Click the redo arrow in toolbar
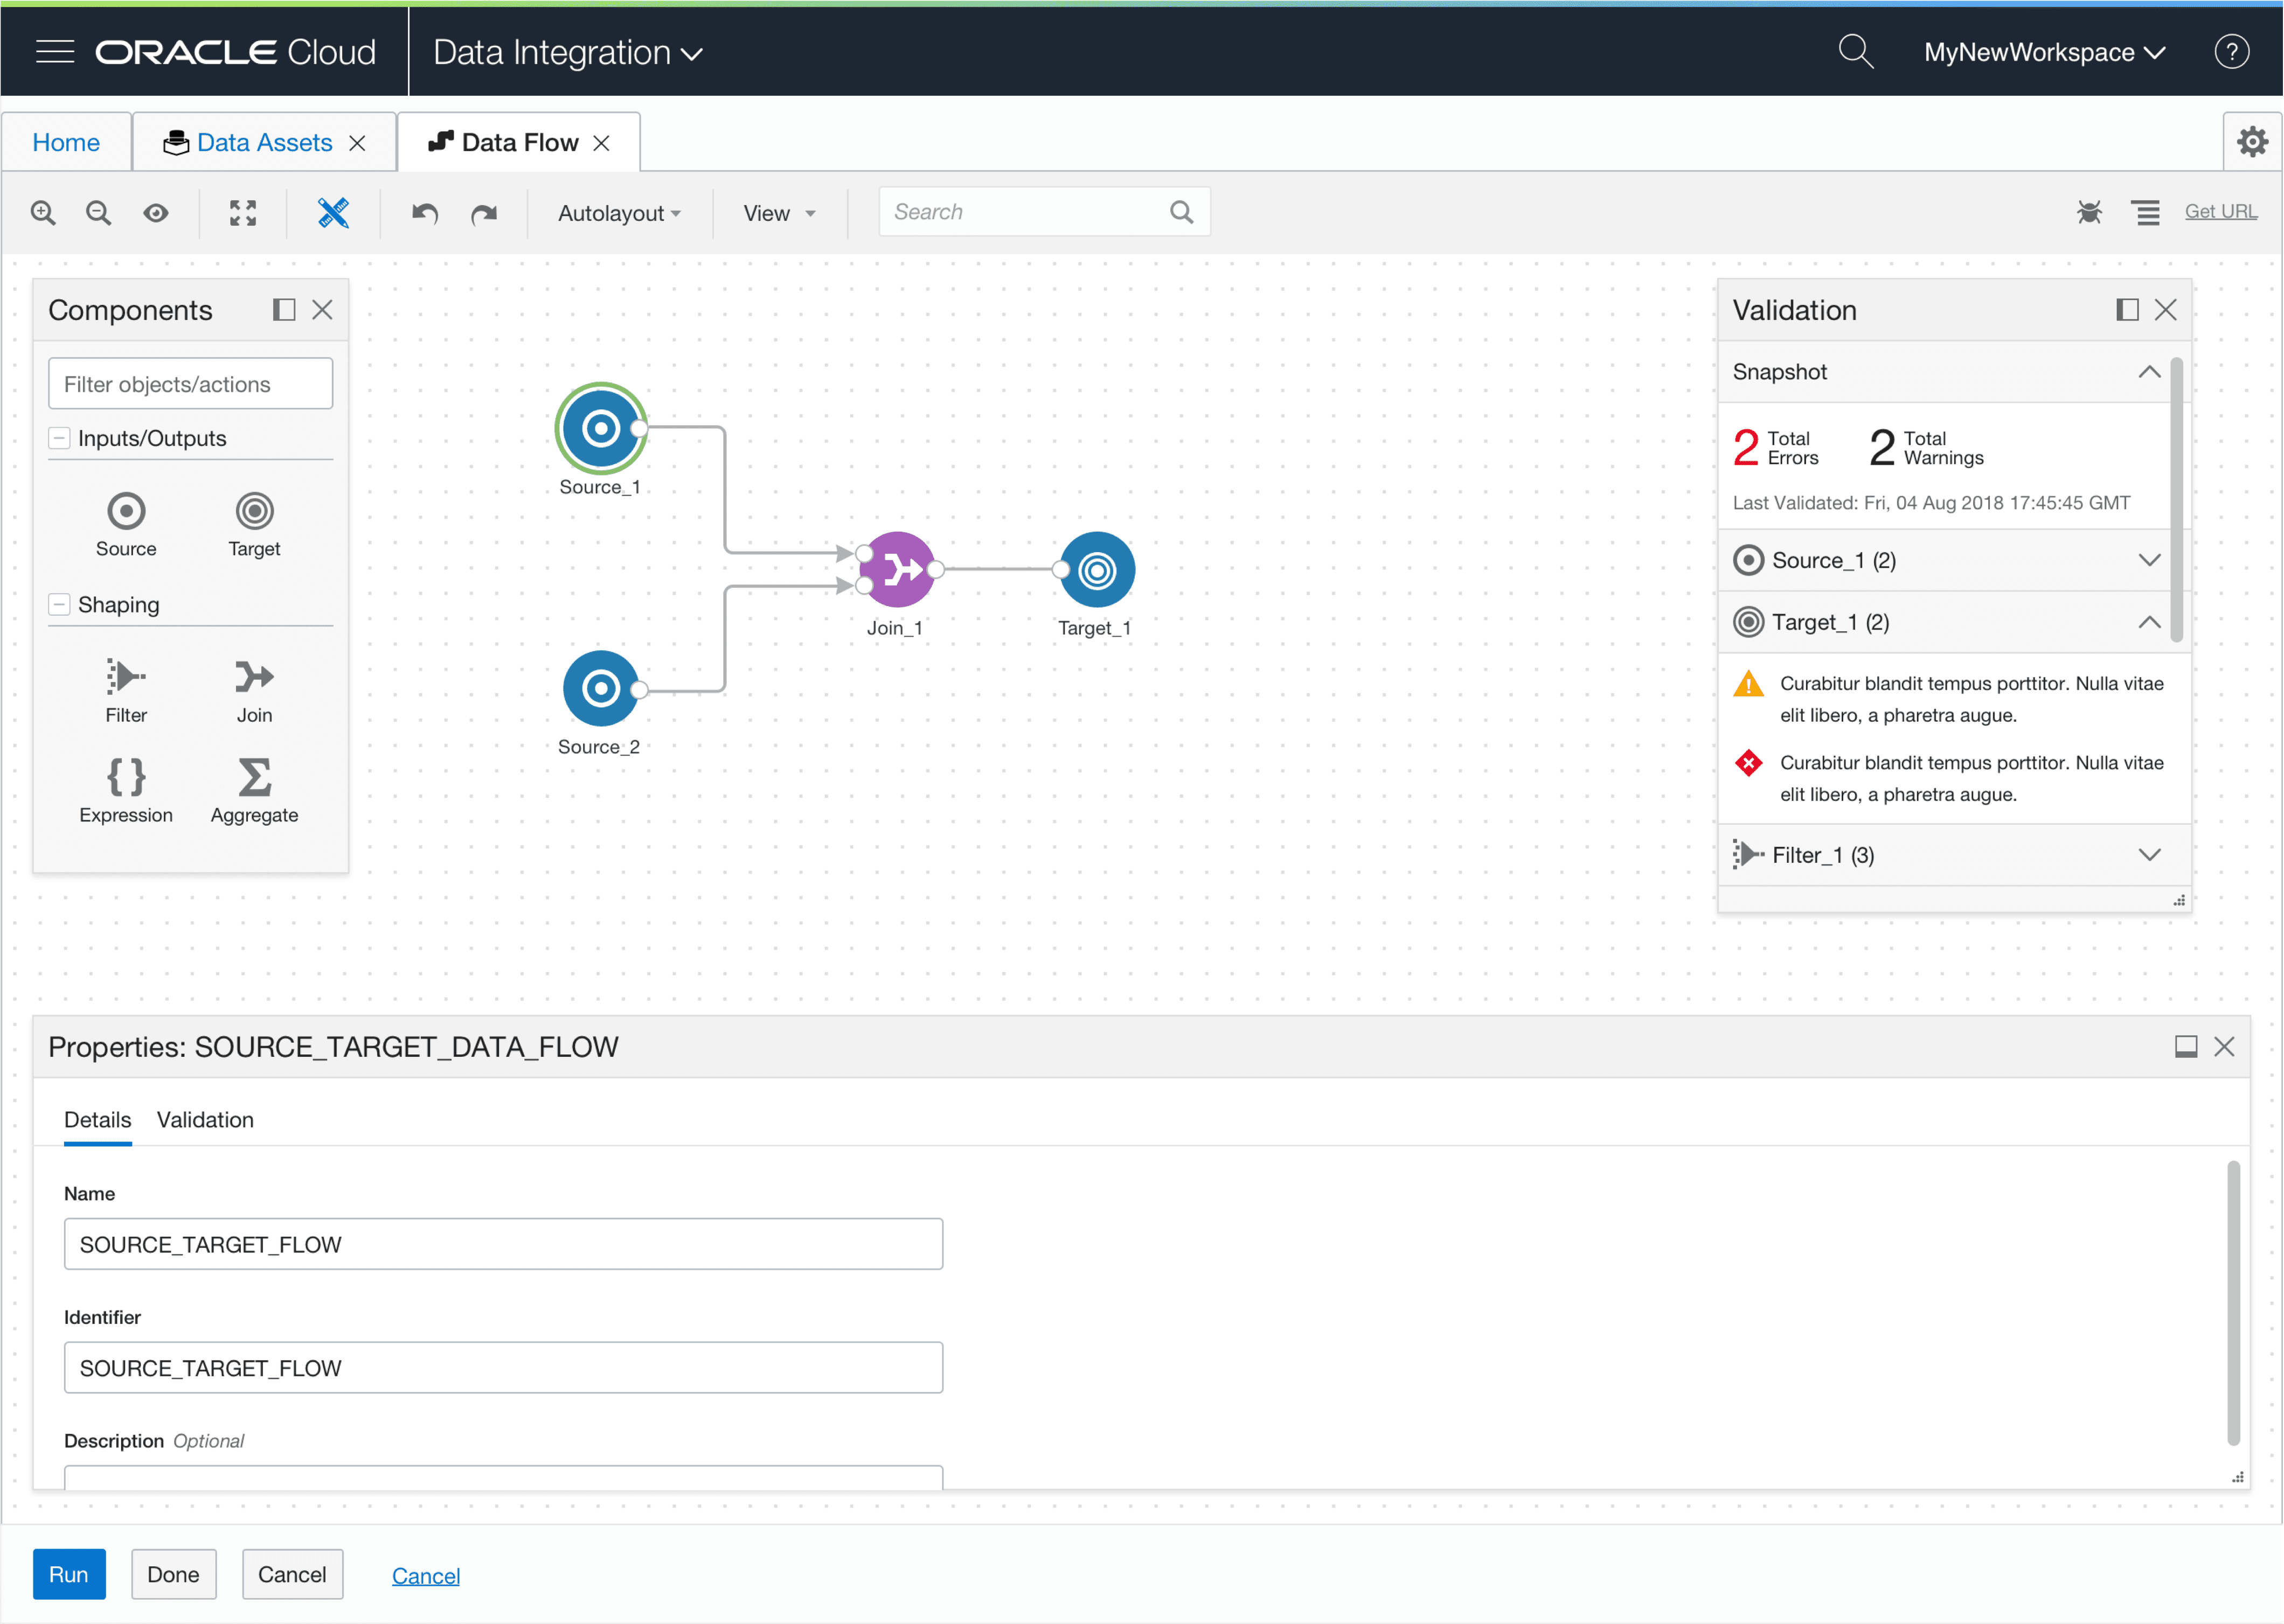Viewport: 2284px width, 1624px height. tap(484, 212)
